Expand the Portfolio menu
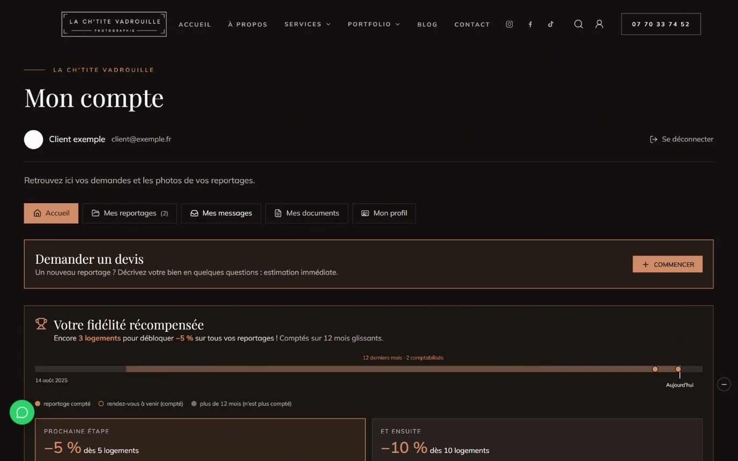 click(x=374, y=24)
